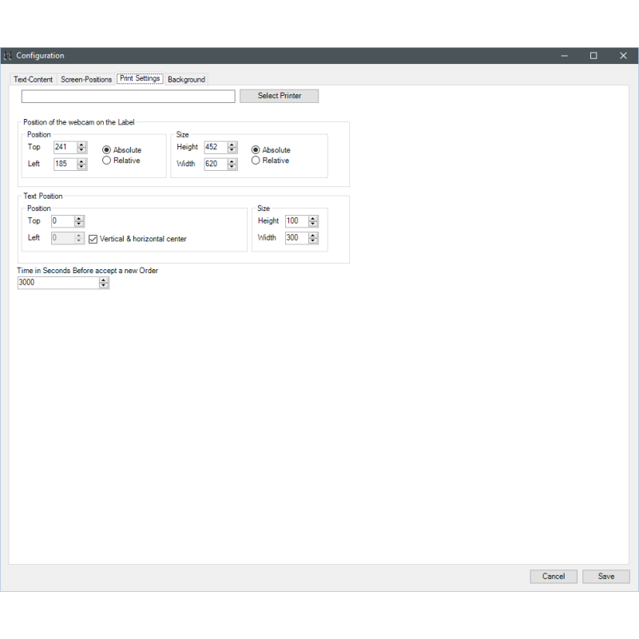Increase the webcam Top position value

81,145
